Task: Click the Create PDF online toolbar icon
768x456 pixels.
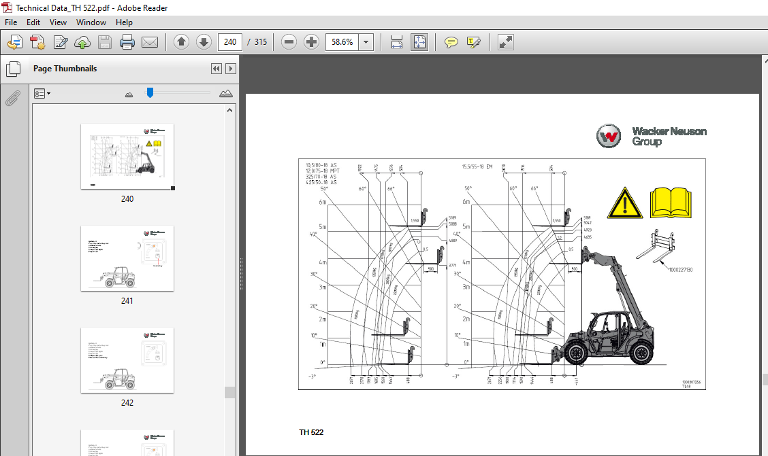Action: [x=15, y=43]
